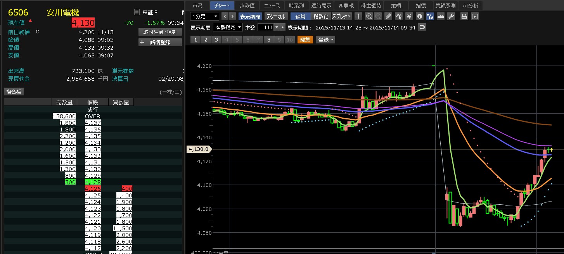Image resolution: width=564 pixels, height=254 pixels.
Task: Click the 4,130.0 price level marker
Action: coord(199,149)
